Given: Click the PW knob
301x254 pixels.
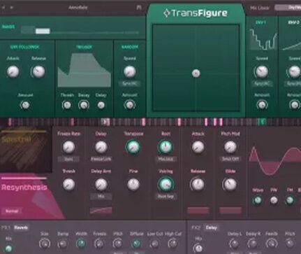Looking at the screenshot, I should (x=274, y=200).
